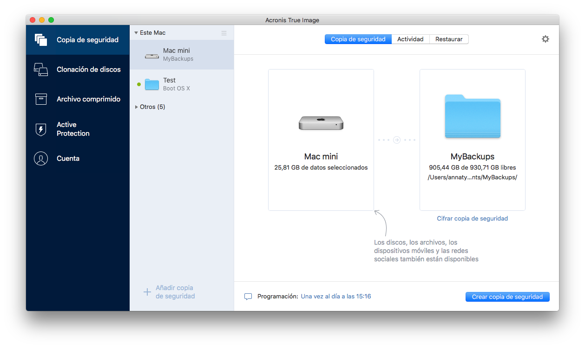Open Cifrar copia de seguridad
This screenshot has width=585, height=348.
pyautogui.click(x=472, y=218)
